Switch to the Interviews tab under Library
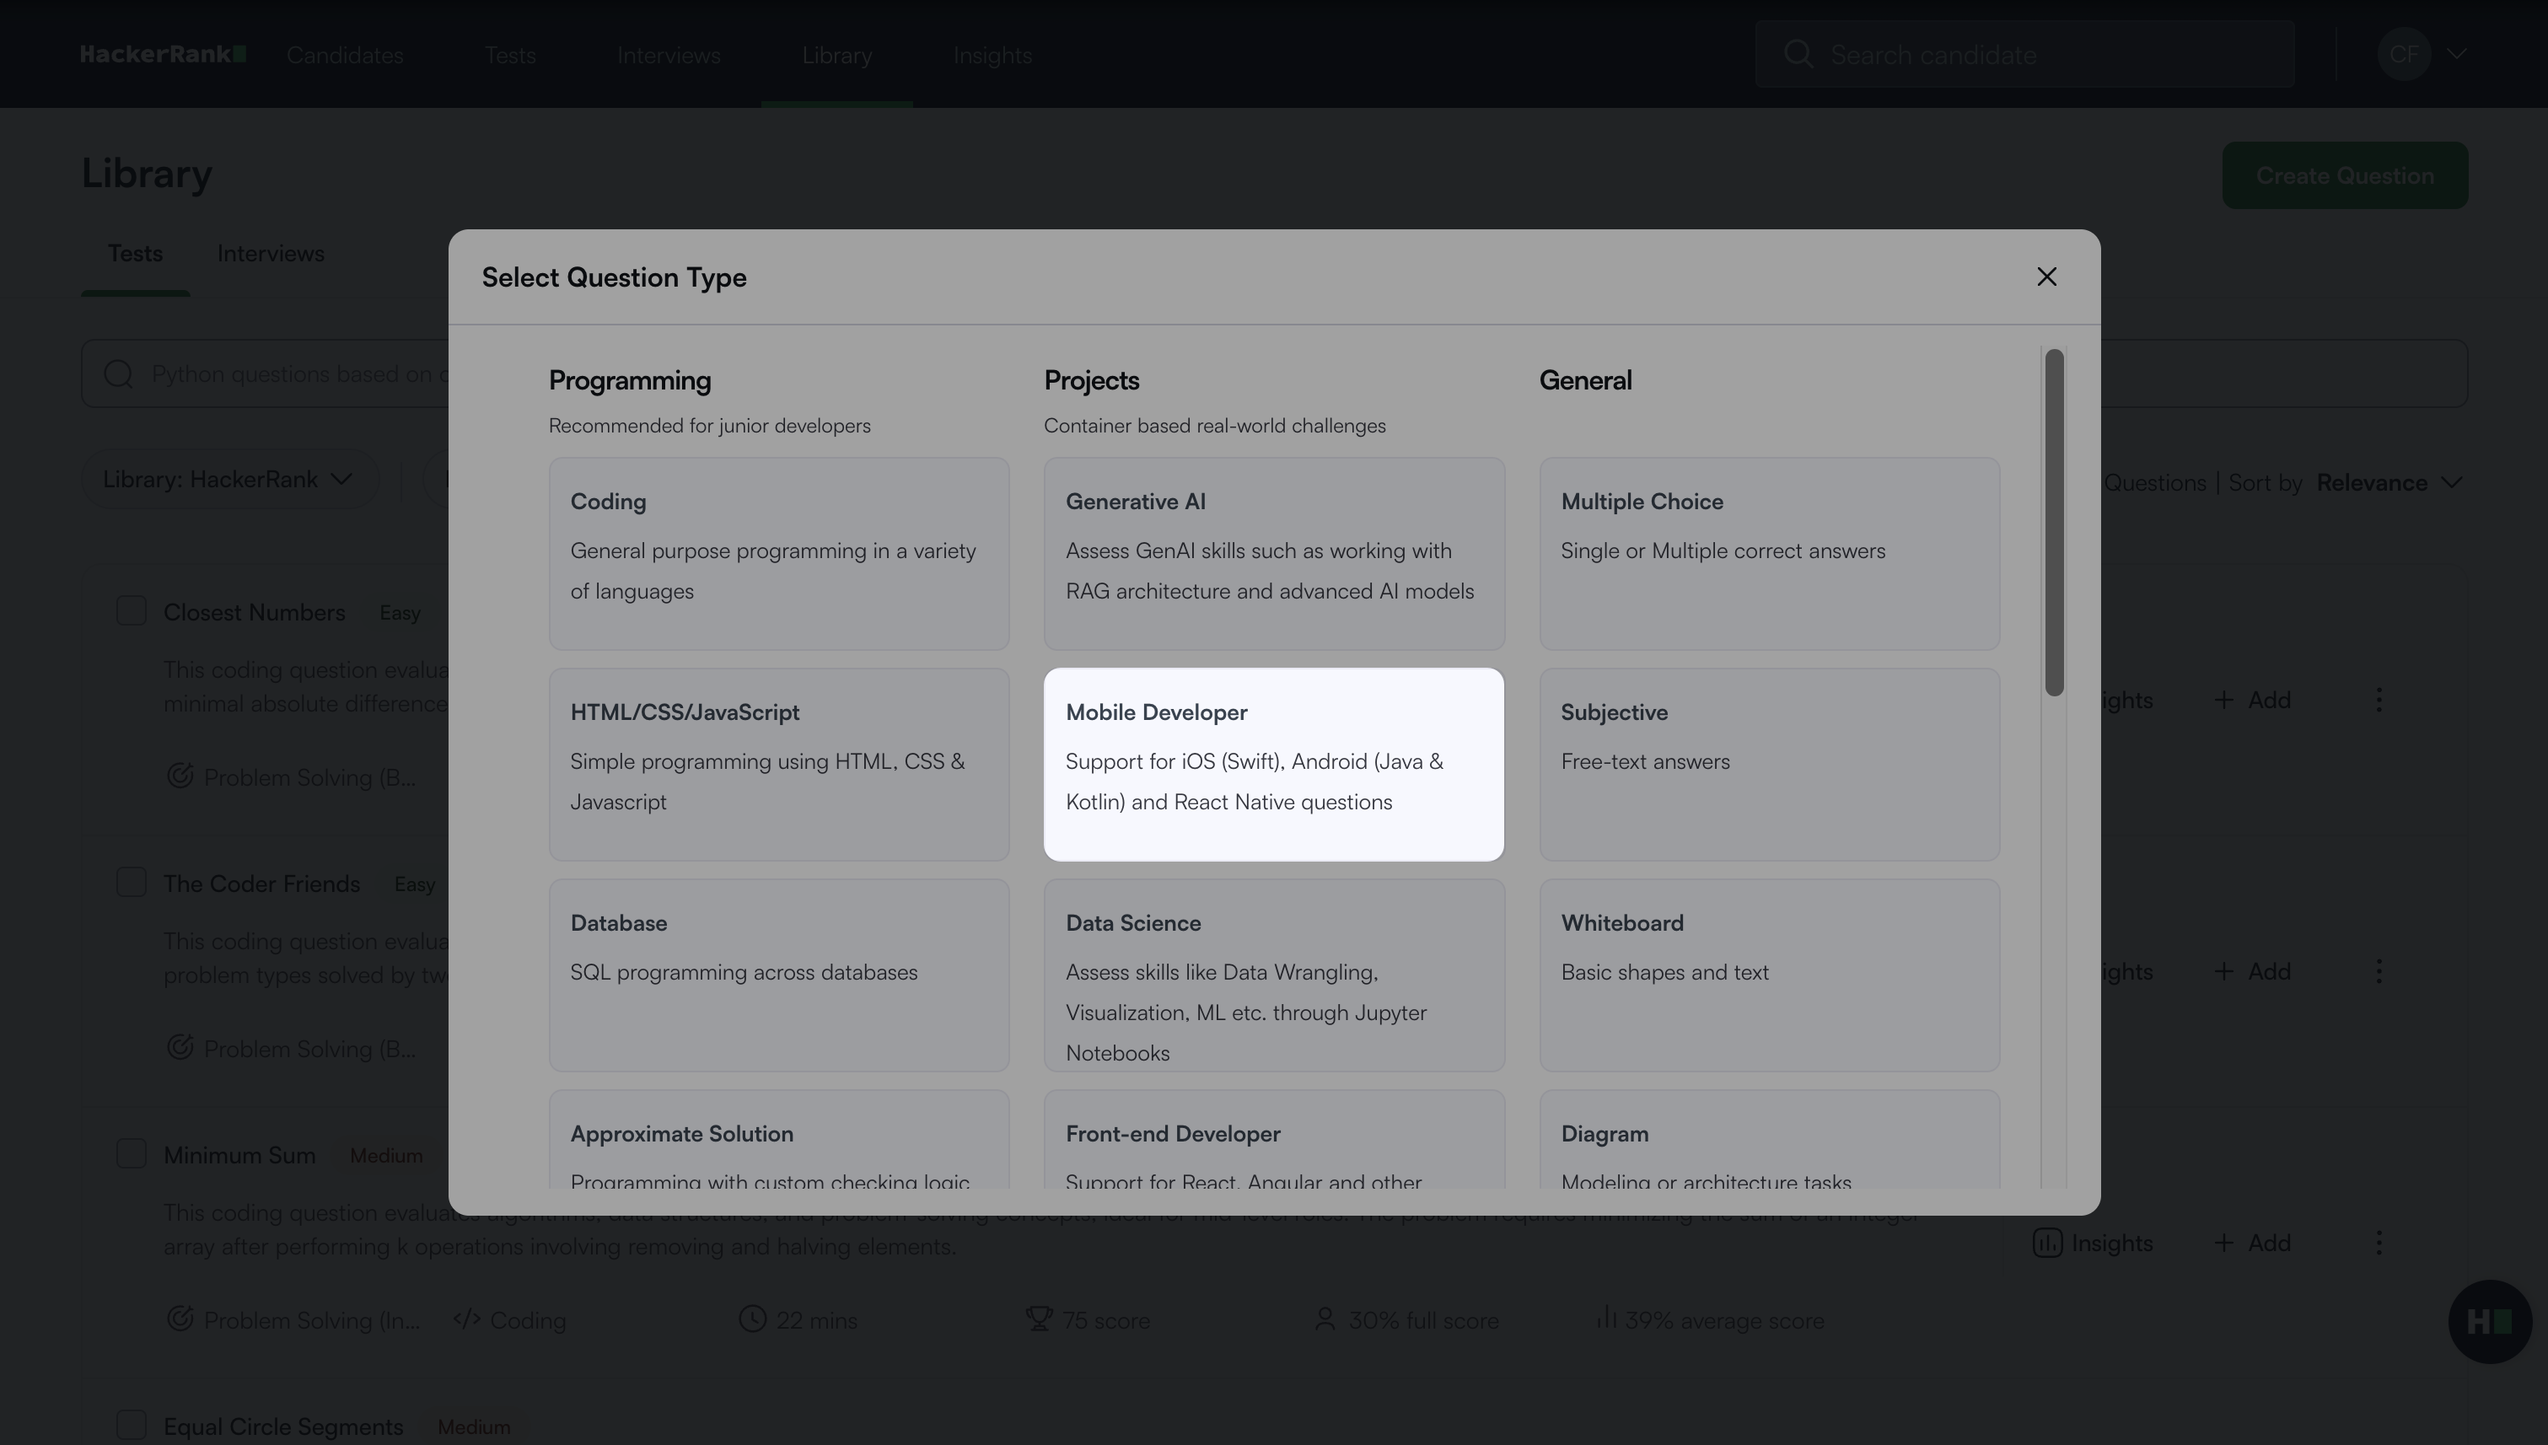The width and height of the screenshot is (2548, 1445). click(270, 254)
